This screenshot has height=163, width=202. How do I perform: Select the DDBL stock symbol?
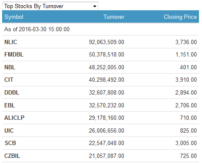[12, 92]
